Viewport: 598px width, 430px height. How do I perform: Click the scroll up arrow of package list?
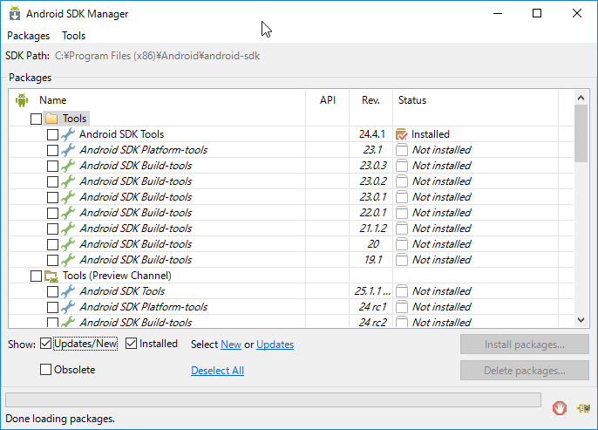pos(581,98)
